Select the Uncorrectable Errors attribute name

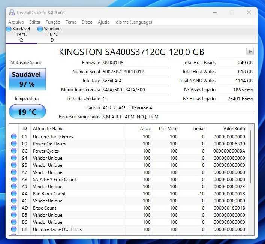(53, 137)
